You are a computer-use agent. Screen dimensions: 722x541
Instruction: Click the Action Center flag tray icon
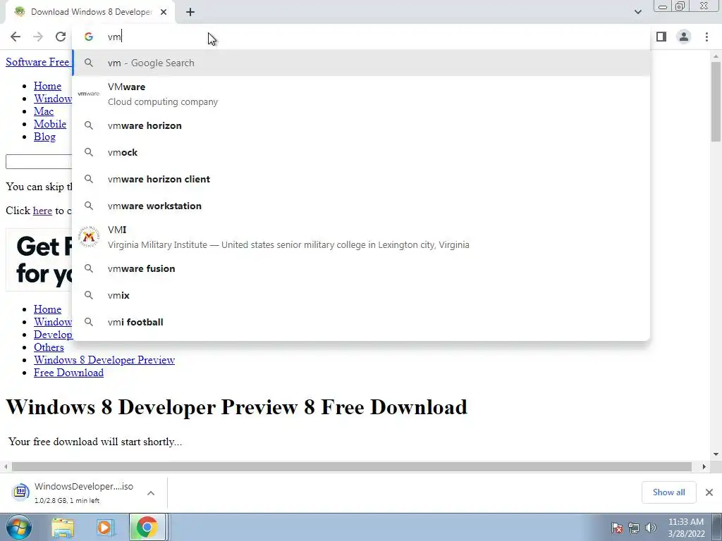617,528
